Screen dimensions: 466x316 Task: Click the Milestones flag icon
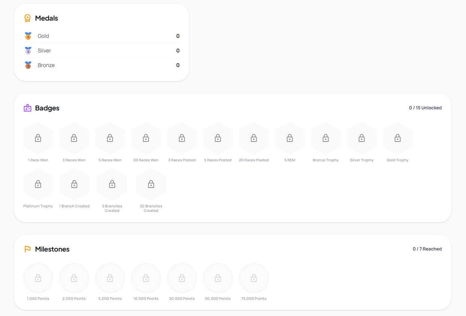[x=27, y=249]
